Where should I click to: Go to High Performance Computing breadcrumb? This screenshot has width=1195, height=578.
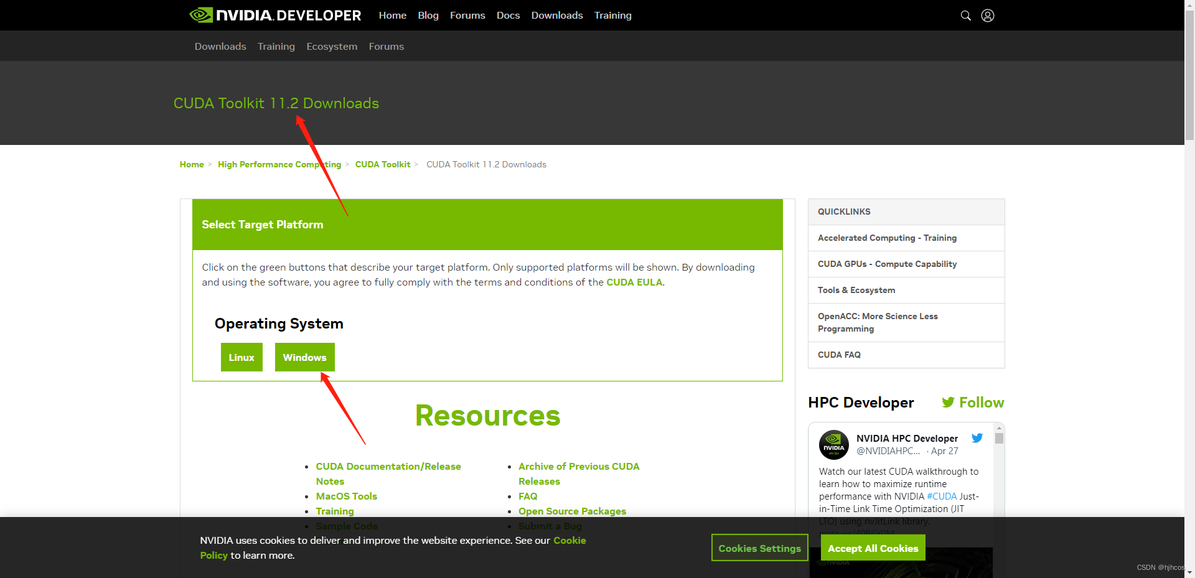pyautogui.click(x=279, y=164)
